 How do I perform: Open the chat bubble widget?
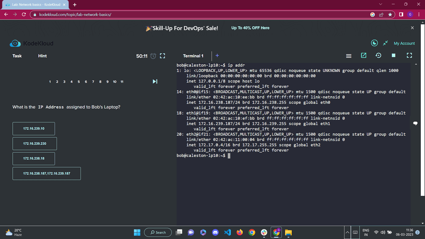(x=415, y=123)
